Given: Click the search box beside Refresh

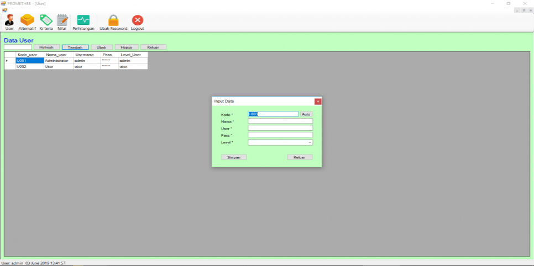Looking at the screenshot, I should [18, 47].
